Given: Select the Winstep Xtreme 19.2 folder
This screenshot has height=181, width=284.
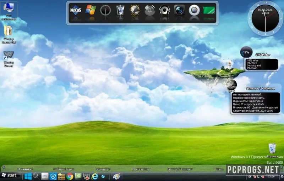Looking at the screenshot, I should [x=9, y=34].
